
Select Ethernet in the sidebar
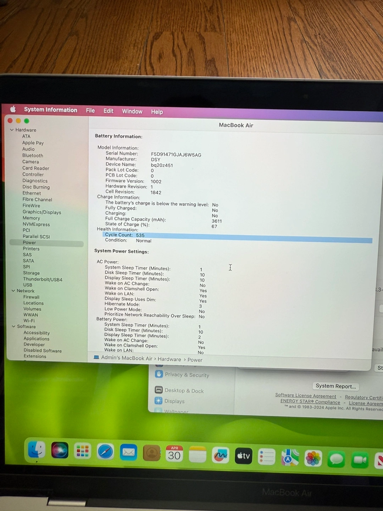pos(32,193)
